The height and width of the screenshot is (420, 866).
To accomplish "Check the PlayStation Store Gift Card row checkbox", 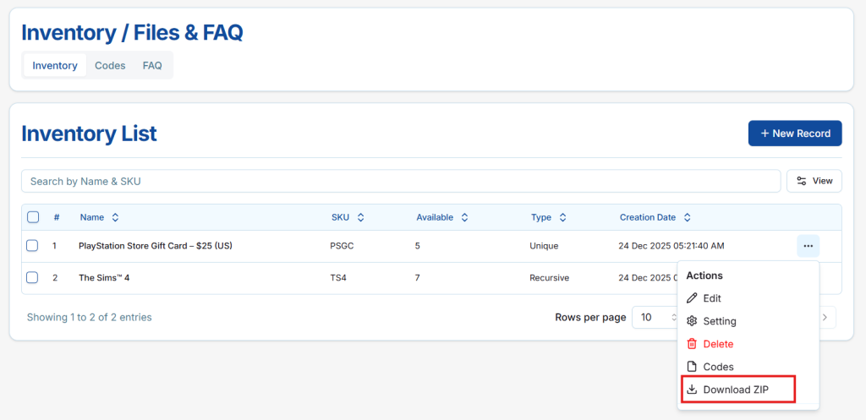I will [32, 246].
